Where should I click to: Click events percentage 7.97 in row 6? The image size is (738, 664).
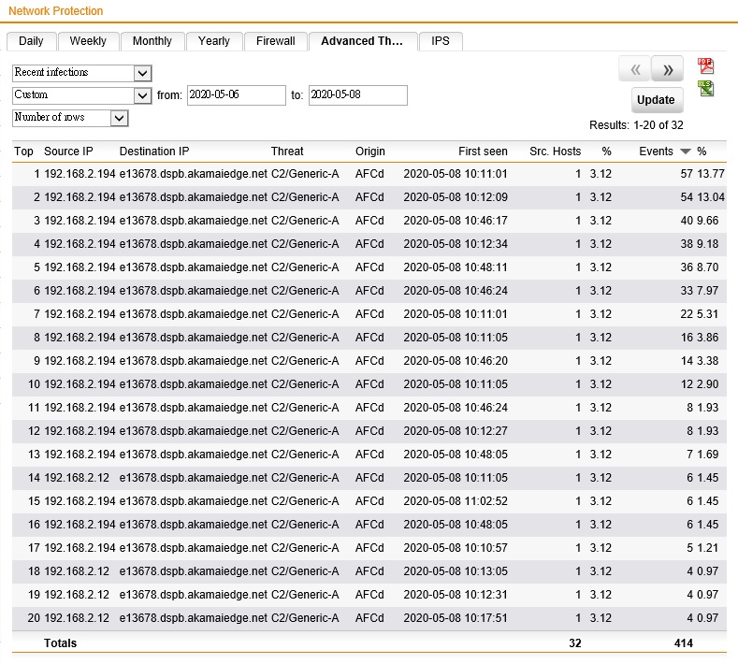click(707, 291)
